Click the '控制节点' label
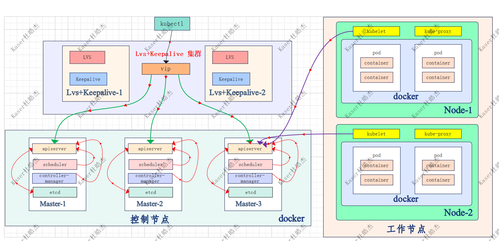 coord(150,219)
